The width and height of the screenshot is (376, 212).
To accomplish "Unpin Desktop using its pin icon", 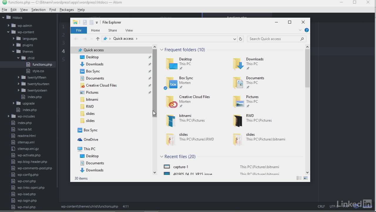I will pos(150,57).
